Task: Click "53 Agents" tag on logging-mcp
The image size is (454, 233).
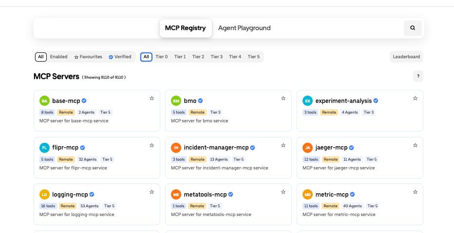Action: pyautogui.click(x=90, y=206)
